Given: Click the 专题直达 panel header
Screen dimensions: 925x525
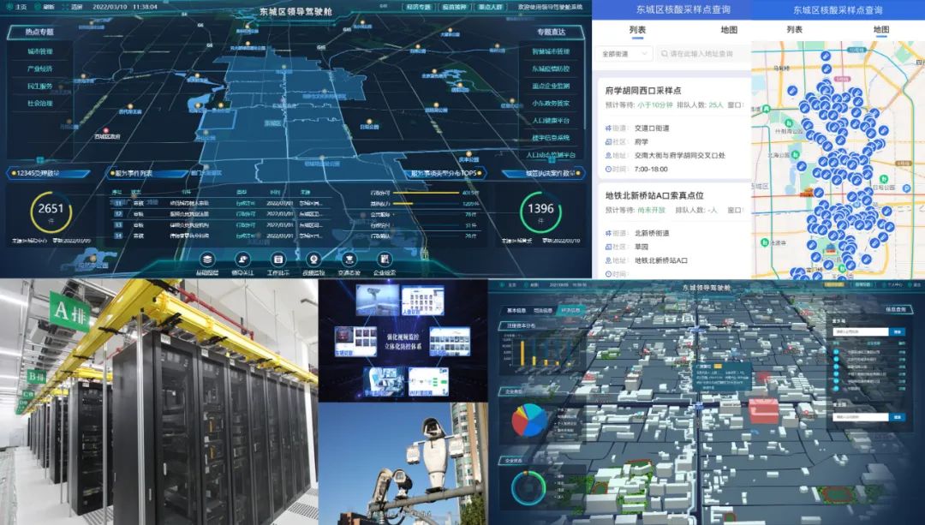Looking at the screenshot, I should click(x=551, y=32).
